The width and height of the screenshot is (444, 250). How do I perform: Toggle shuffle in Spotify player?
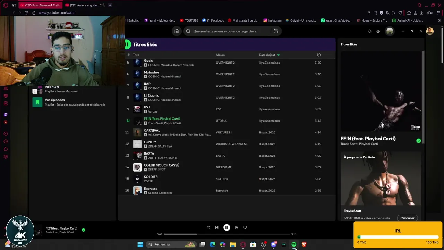[x=208, y=227]
